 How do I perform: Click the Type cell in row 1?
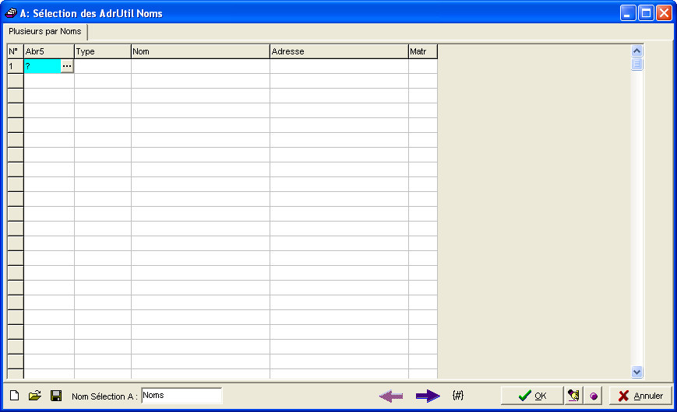(103, 66)
